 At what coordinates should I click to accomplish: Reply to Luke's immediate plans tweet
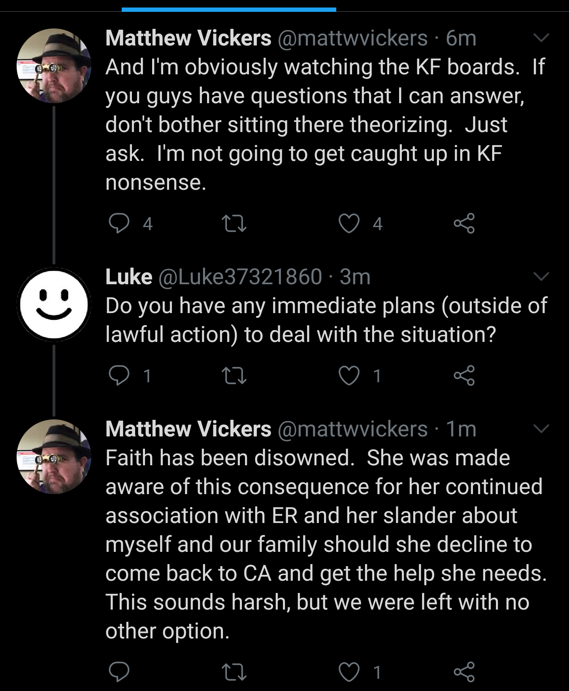tap(119, 375)
